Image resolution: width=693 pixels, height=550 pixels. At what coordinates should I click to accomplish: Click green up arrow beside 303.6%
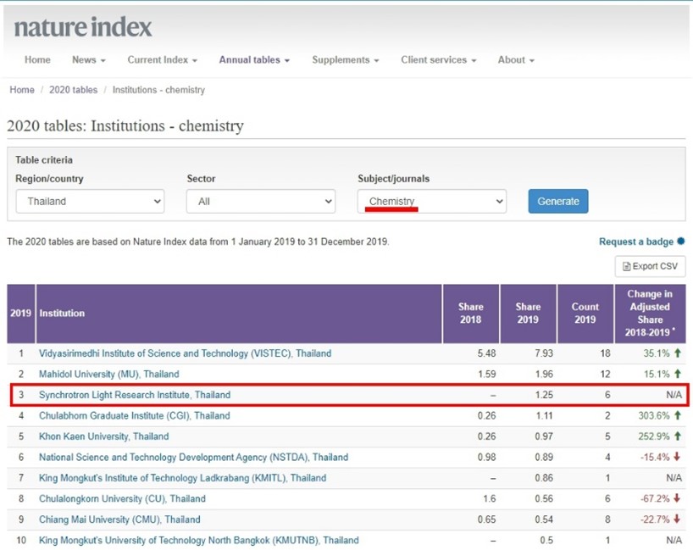click(x=678, y=415)
